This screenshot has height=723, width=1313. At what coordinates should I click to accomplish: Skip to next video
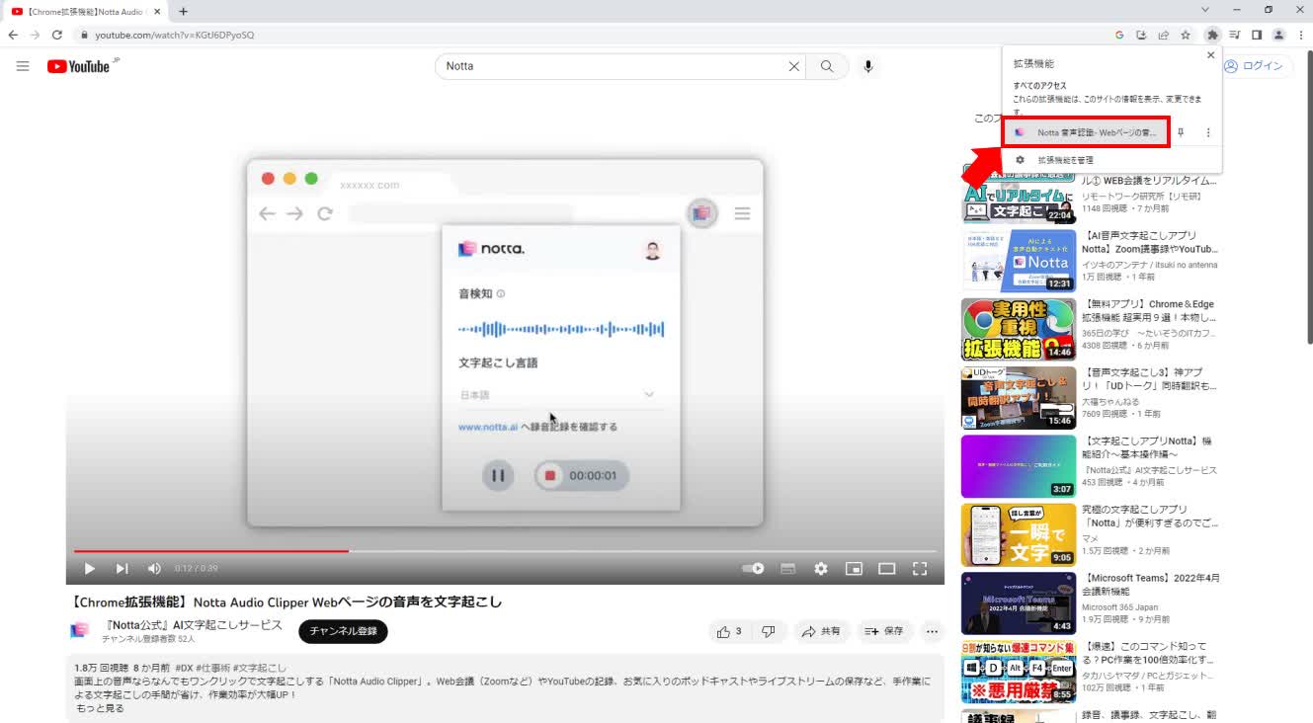(x=122, y=568)
